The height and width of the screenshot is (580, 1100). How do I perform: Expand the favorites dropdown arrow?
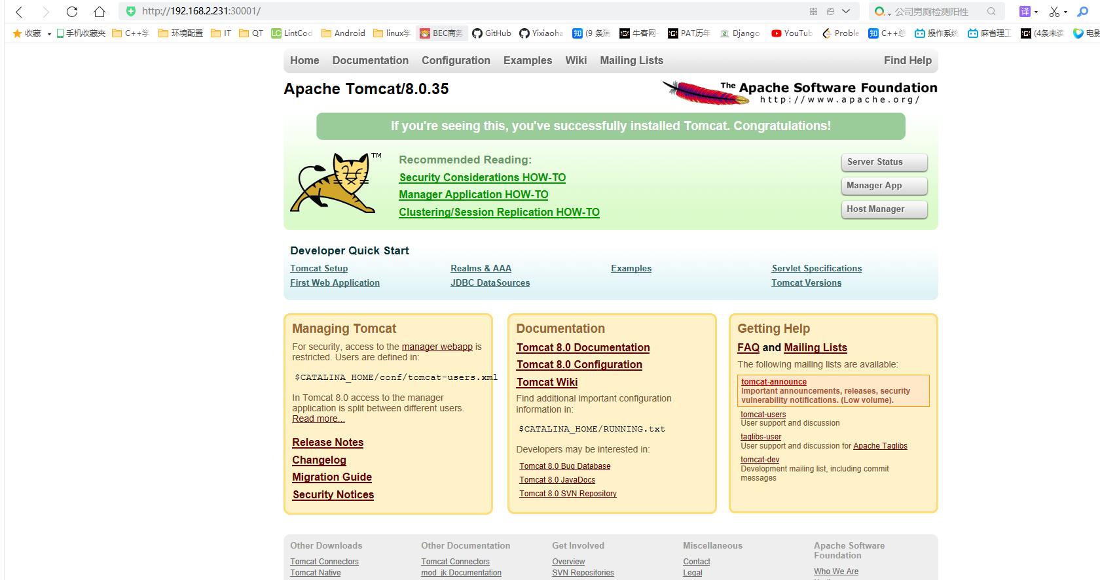(49, 34)
